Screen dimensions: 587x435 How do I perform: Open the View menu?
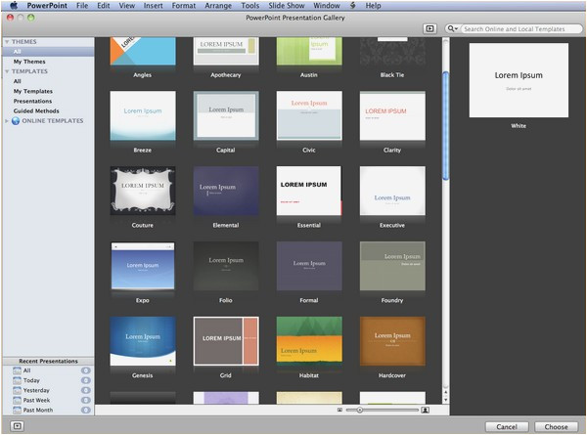127,5
